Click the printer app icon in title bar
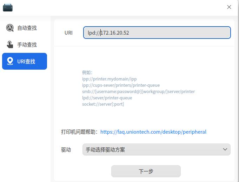 point(8,7)
